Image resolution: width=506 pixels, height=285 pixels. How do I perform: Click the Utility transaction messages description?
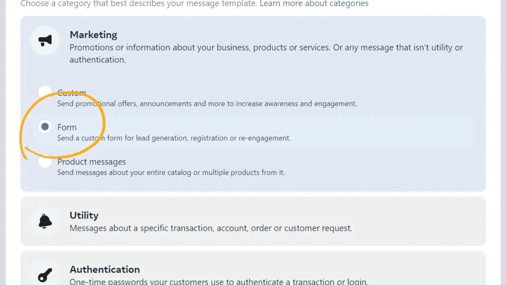211,228
